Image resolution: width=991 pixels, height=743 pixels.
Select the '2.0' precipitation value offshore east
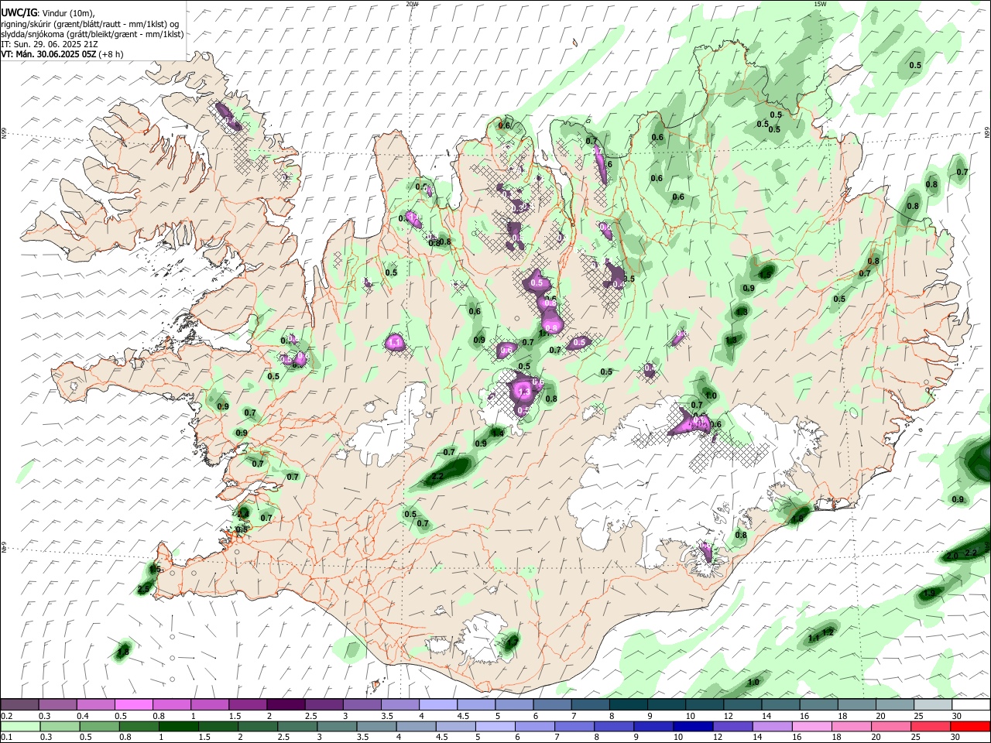pyautogui.click(x=952, y=556)
